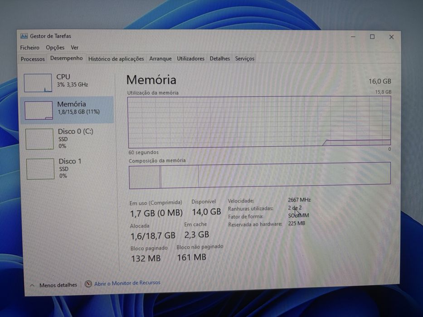The width and height of the screenshot is (423, 317).
Task: Click the 14,0 GB available value
Action: (x=206, y=212)
